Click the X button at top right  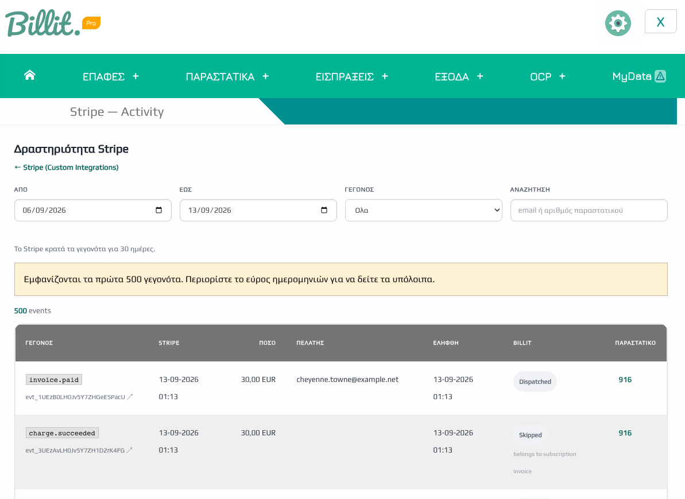click(660, 21)
